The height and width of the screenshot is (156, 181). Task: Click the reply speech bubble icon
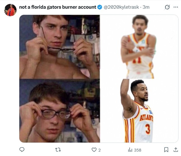pyautogui.click(x=22, y=150)
